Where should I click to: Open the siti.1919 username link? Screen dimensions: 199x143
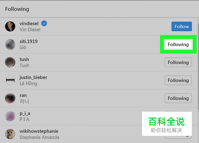pyautogui.click(x=28, y=41)
